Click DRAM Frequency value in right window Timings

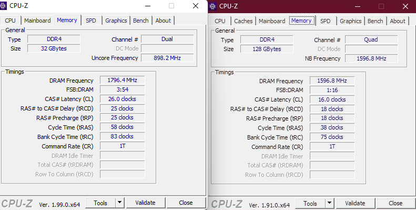(332, 81)
